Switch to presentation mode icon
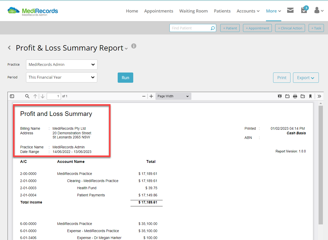Screen dimensions: 328x240 click(x=280, y=96)
